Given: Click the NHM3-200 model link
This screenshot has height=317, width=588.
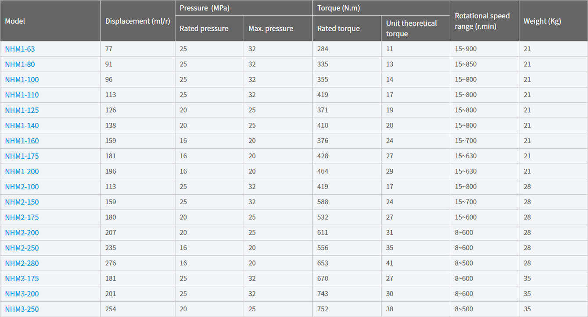Looking at the screenshot, I should point(22,294).
